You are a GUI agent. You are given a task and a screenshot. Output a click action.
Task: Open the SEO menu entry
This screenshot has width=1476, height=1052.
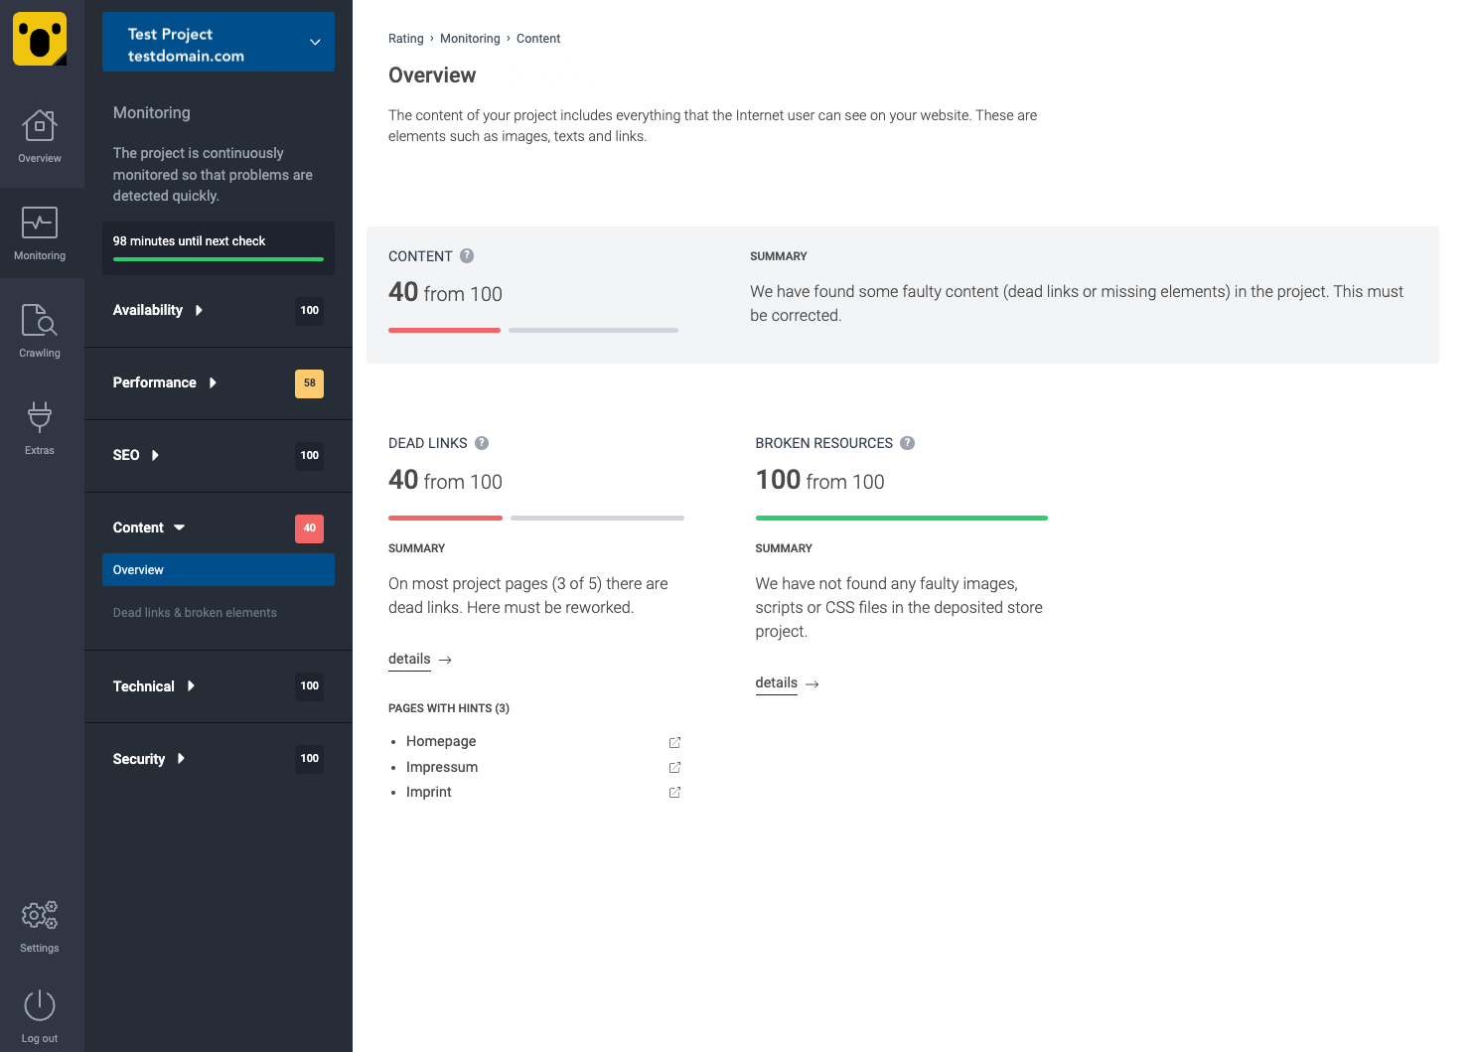tap(126, 455)
